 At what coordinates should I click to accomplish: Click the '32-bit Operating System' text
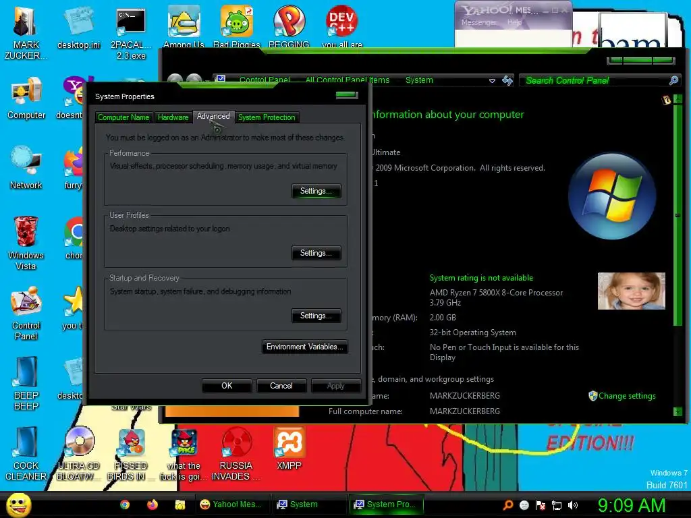pos(473,333)
